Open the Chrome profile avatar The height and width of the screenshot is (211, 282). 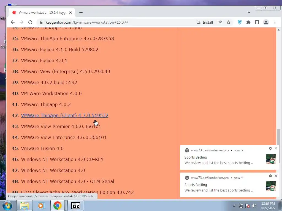click(x=266, y=22)
